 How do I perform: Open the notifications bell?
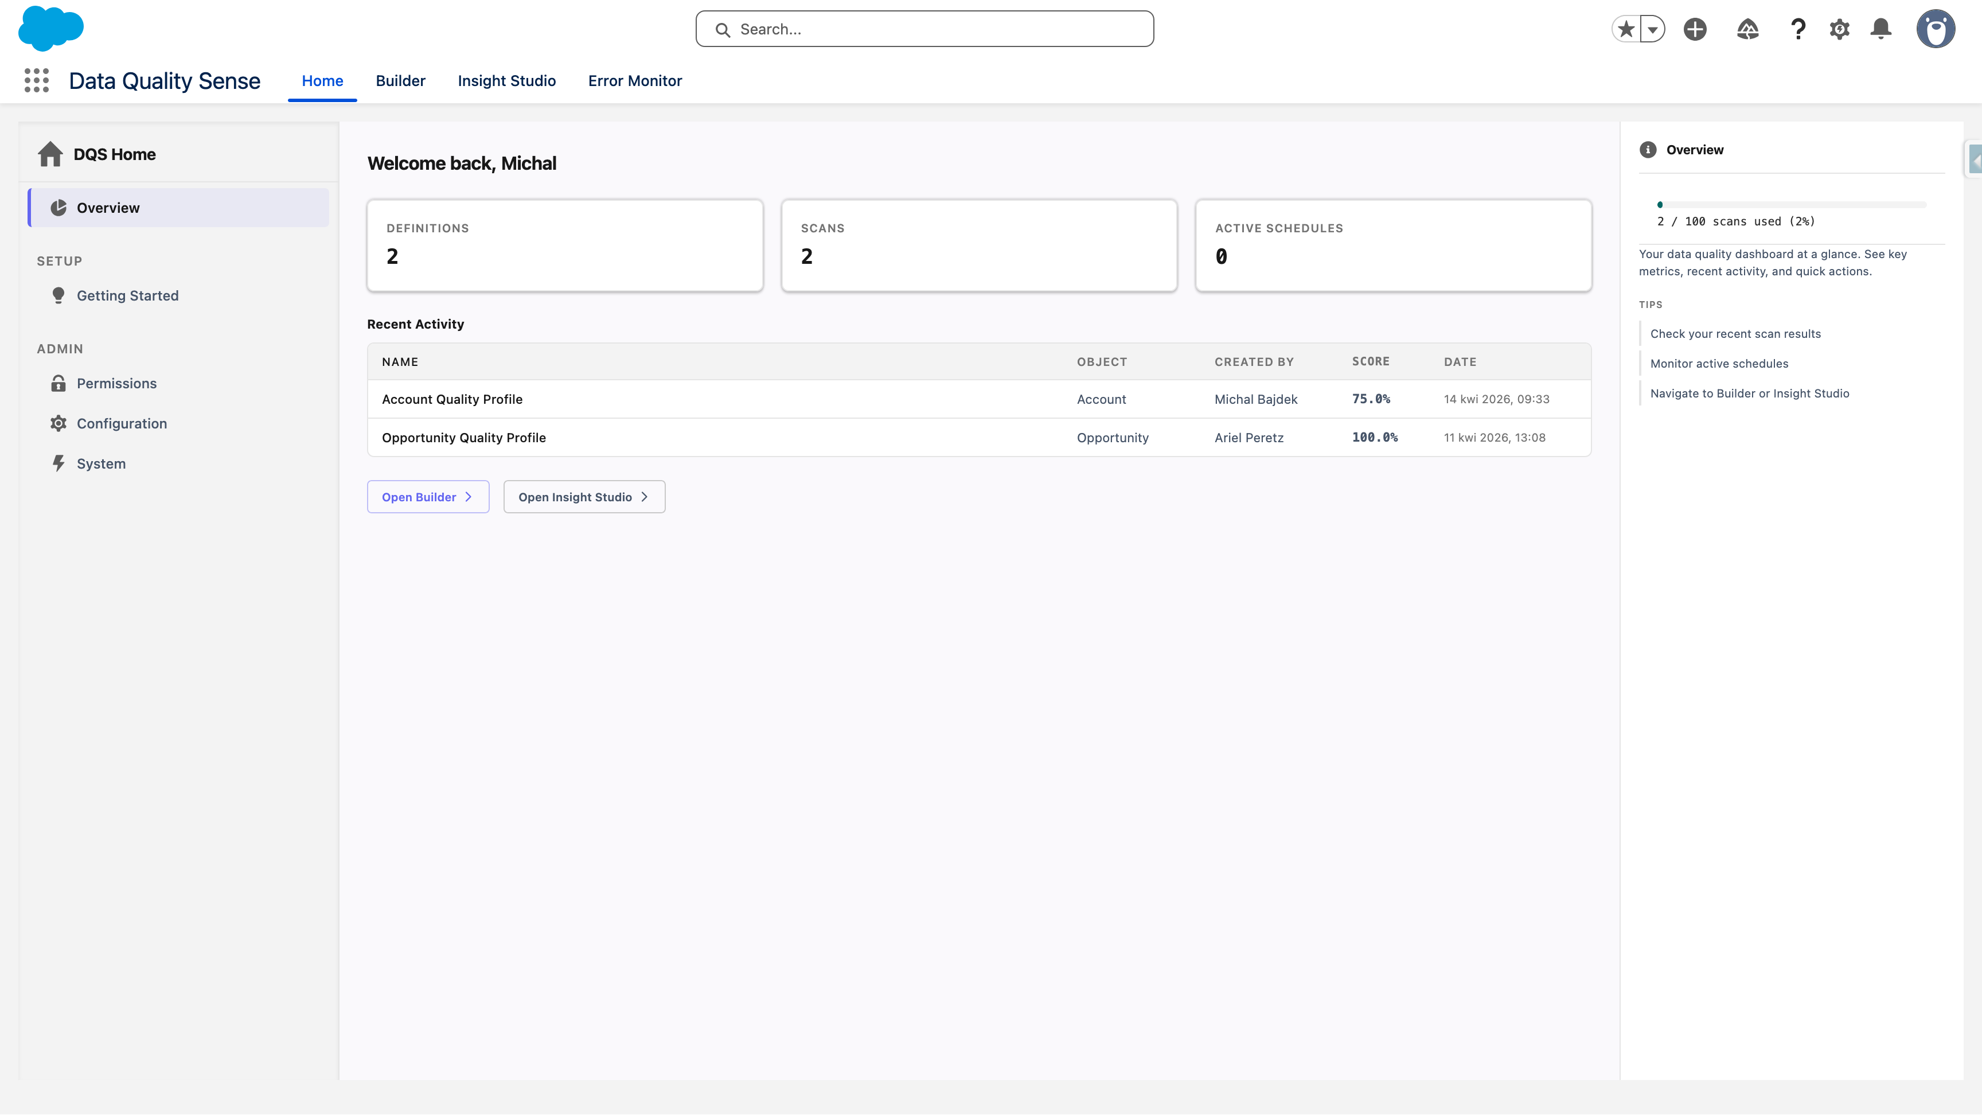tap(1880, 29)
